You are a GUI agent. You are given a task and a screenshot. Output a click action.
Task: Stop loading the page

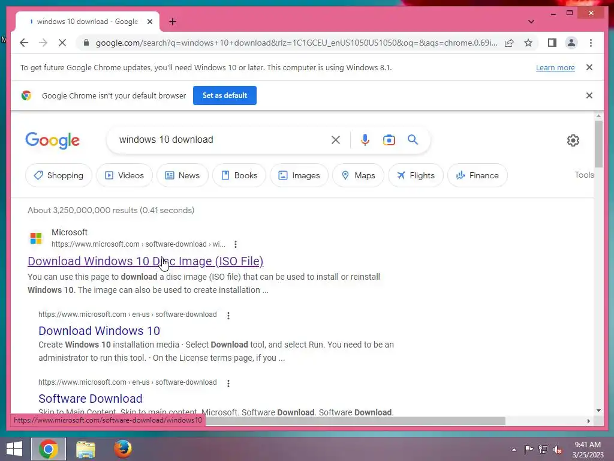coord(62,43)
